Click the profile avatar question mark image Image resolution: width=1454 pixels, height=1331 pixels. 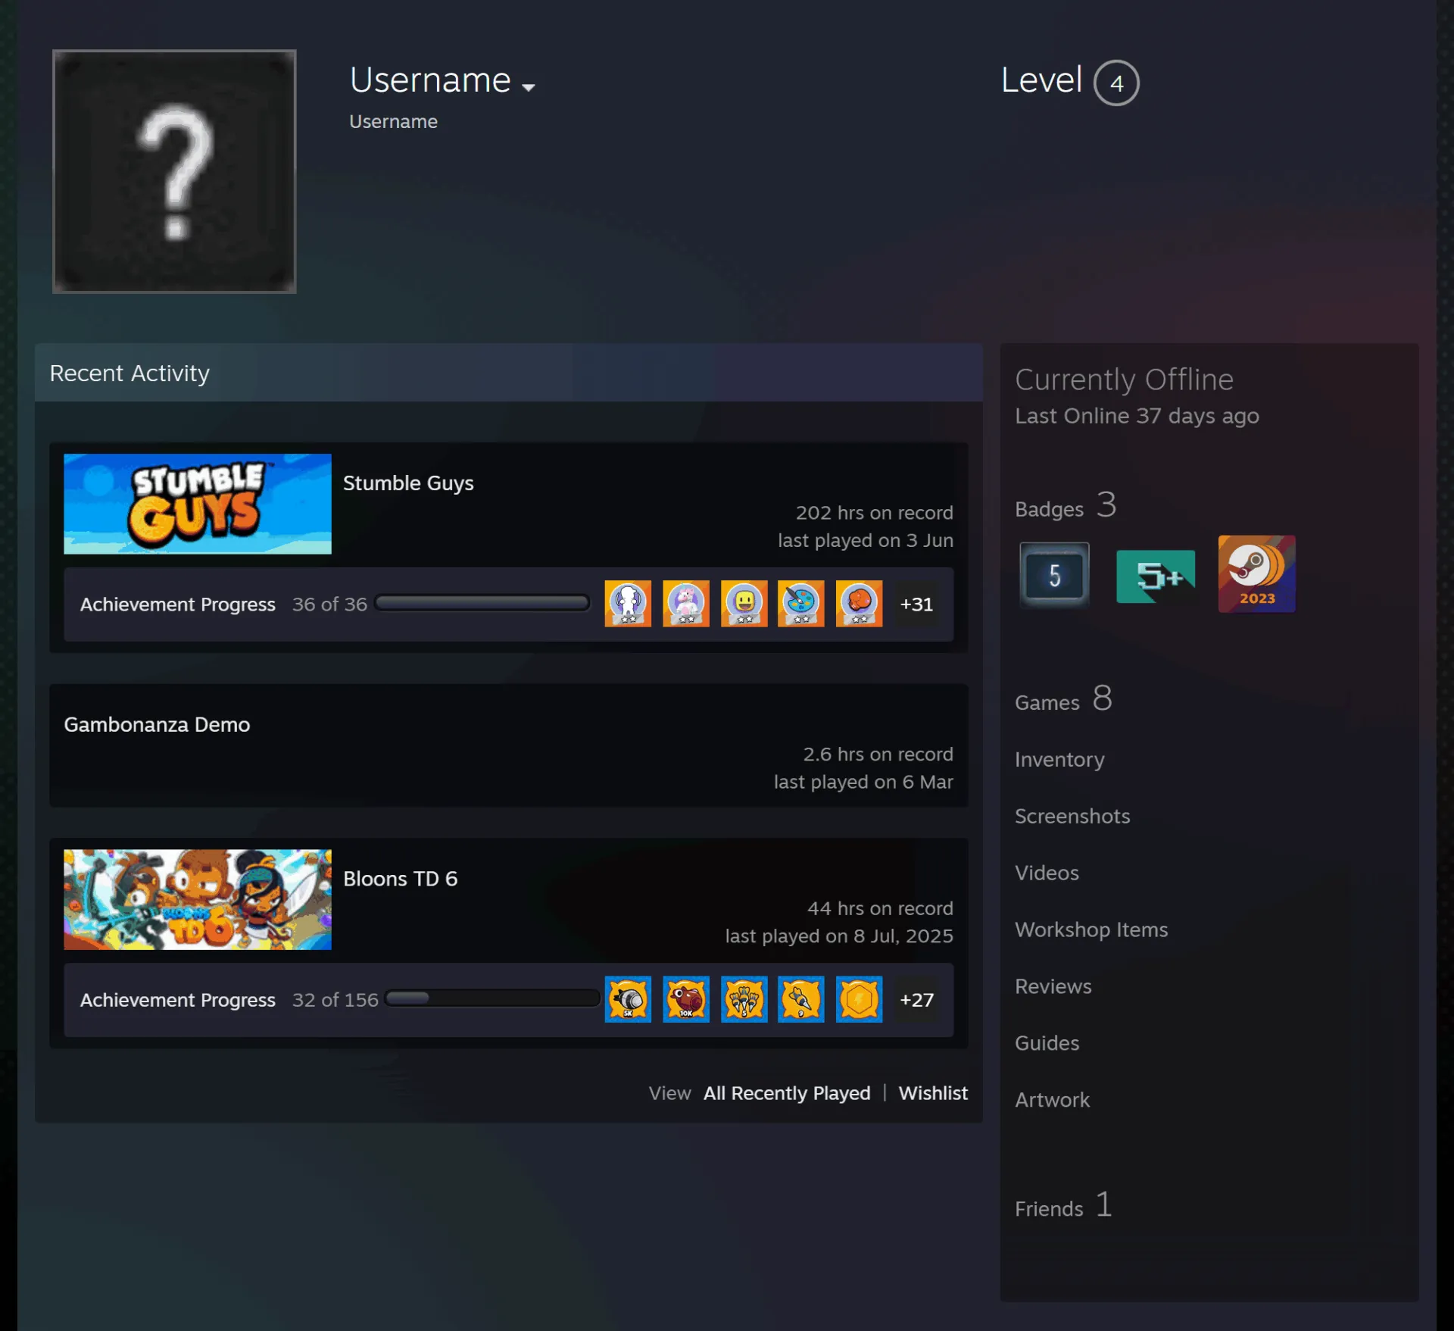174,171
